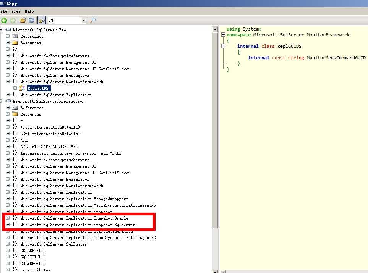Collapse the namespace fold box in code
Image resolution: width=368 pixels, height=273 pixels.
224,35
